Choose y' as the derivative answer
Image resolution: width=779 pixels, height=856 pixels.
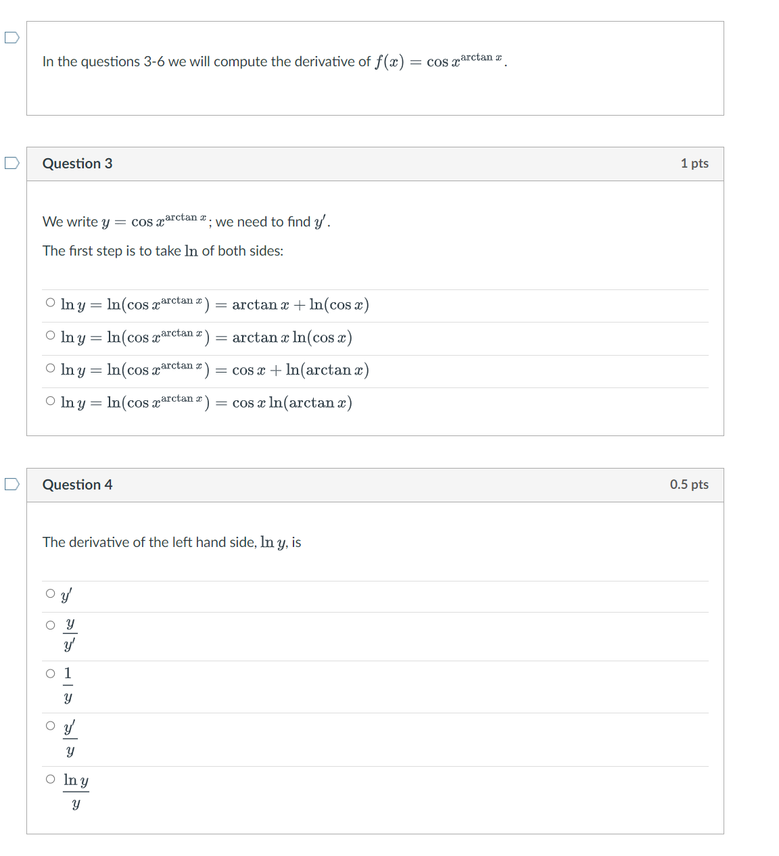50,593
